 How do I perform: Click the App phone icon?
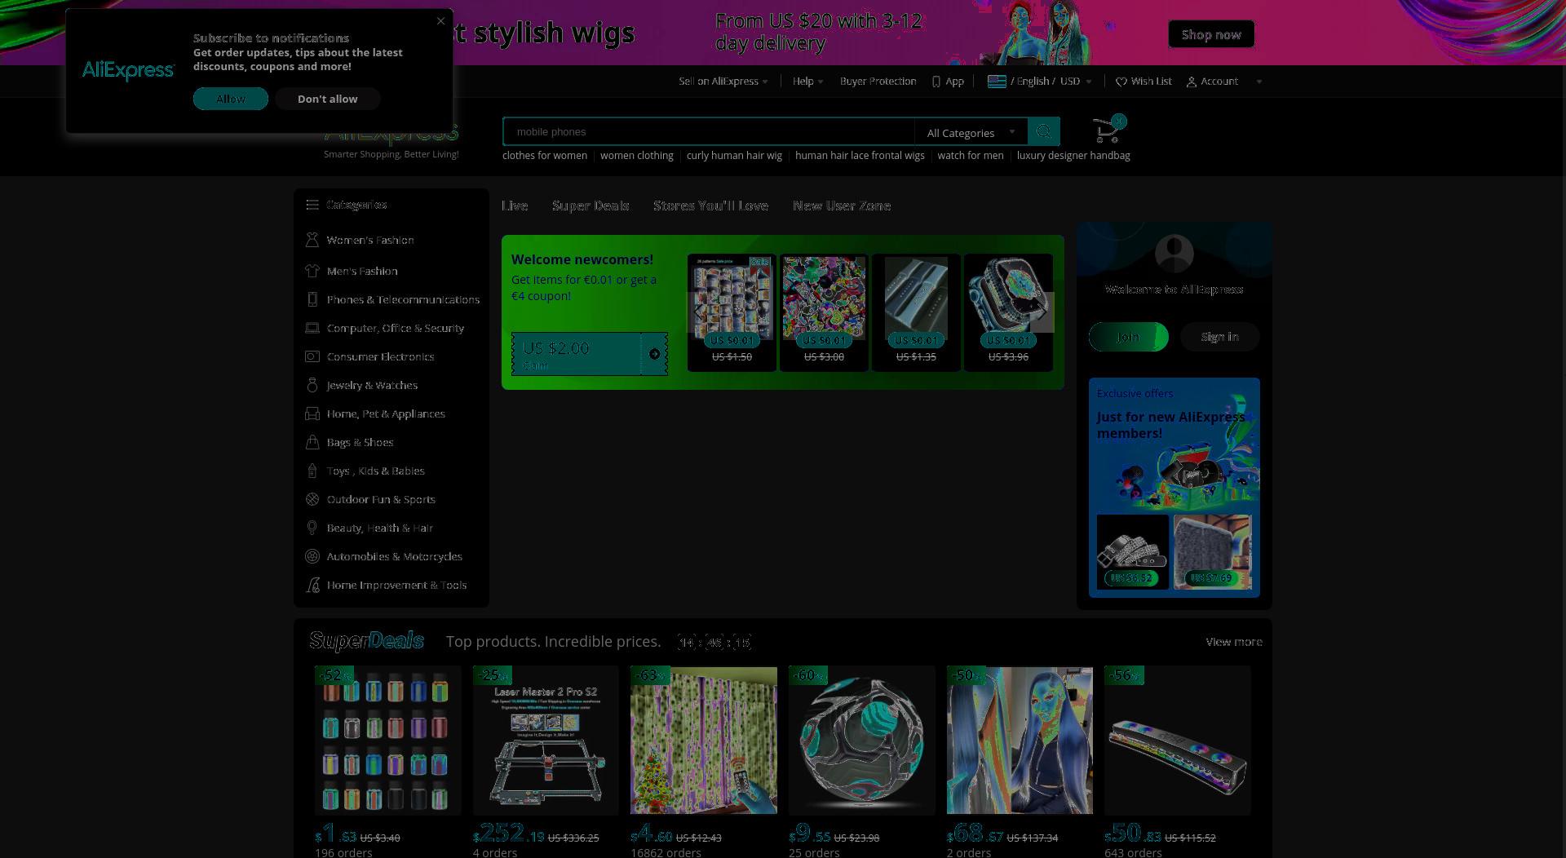click(936, 82)
